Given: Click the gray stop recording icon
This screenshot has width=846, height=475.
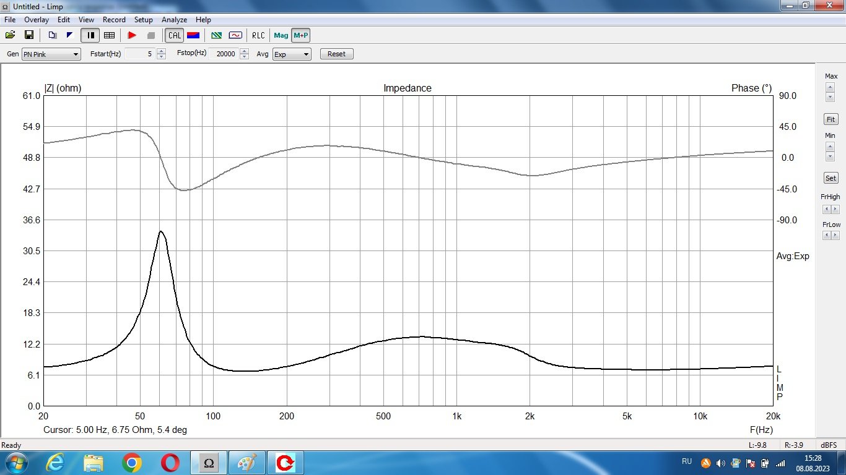Looking at the screenshot, I should tap(150, 35).
